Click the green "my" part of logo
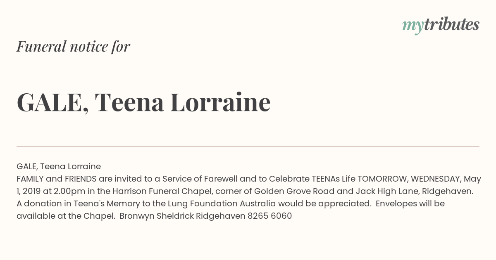The height and width of the screenshot is (260, 496). click(x=413, y=27)
